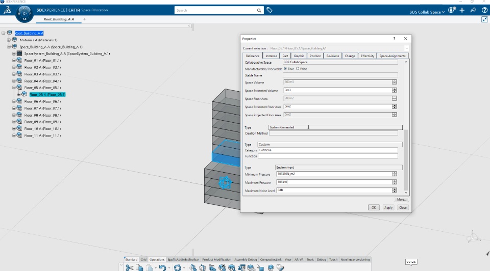Click the 3DEXPERIENCE compass icon

point(24,14)
